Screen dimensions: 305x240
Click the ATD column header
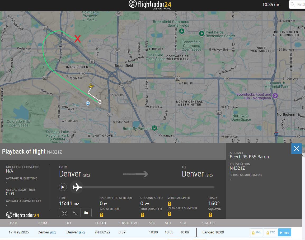168,223
